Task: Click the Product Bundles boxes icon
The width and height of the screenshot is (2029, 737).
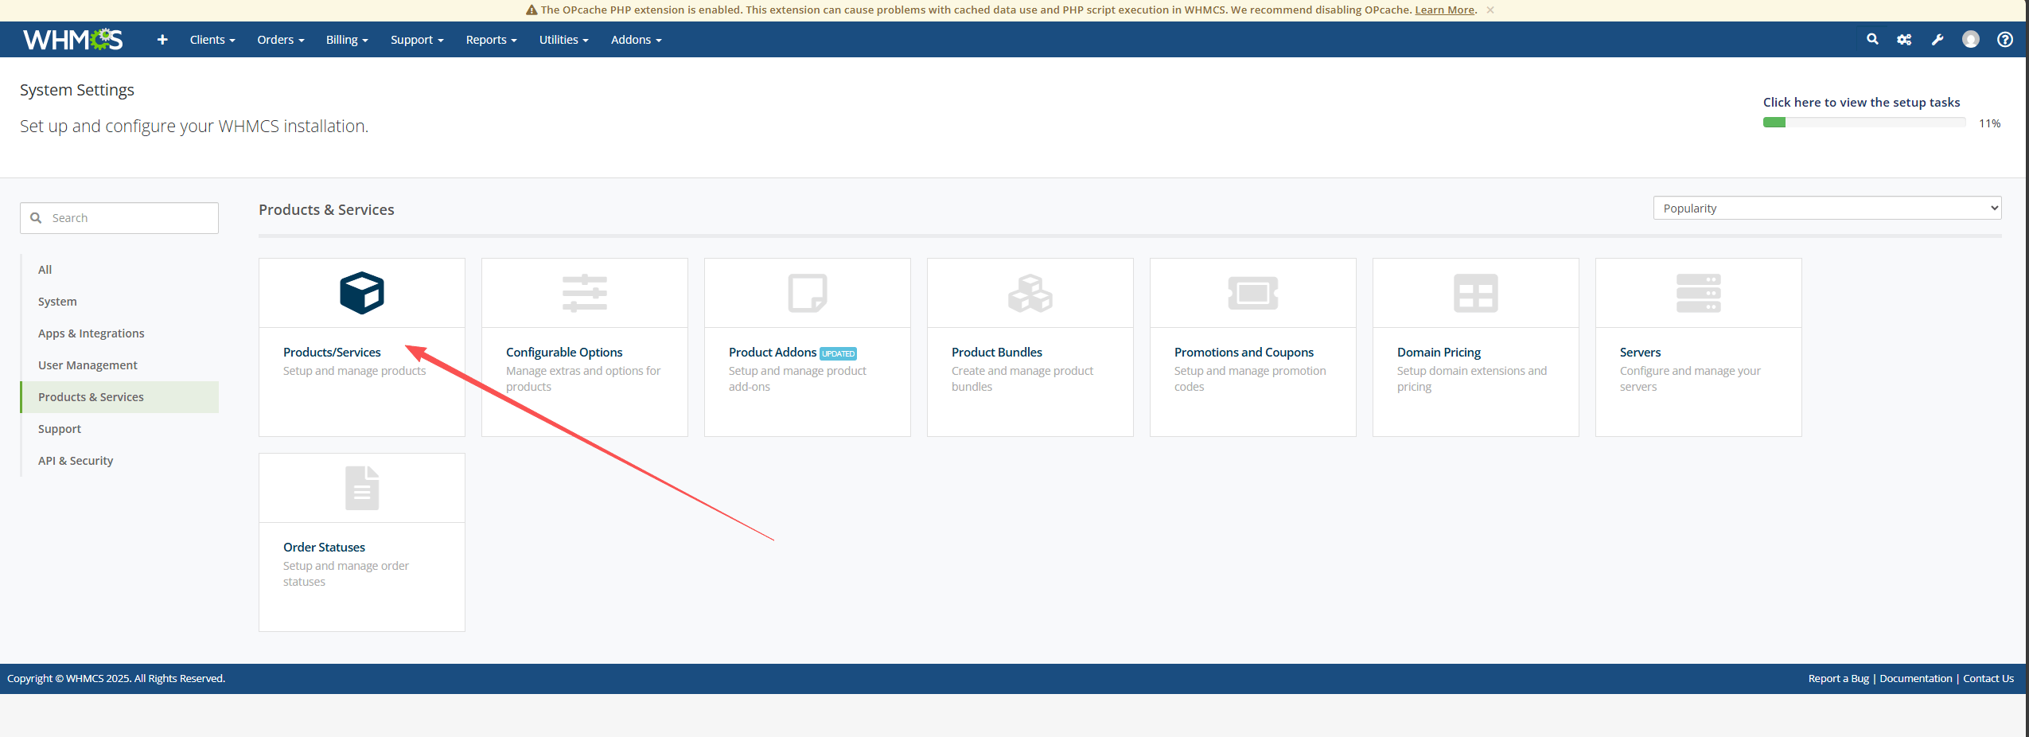Action: click(x=1030, y=293)
